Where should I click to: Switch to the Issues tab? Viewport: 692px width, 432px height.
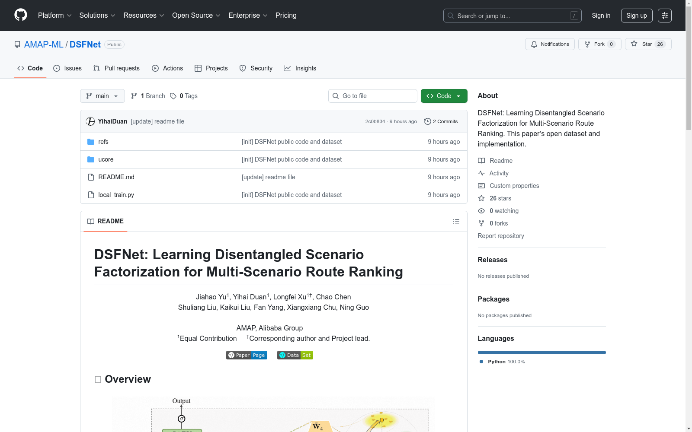point(67,68)
